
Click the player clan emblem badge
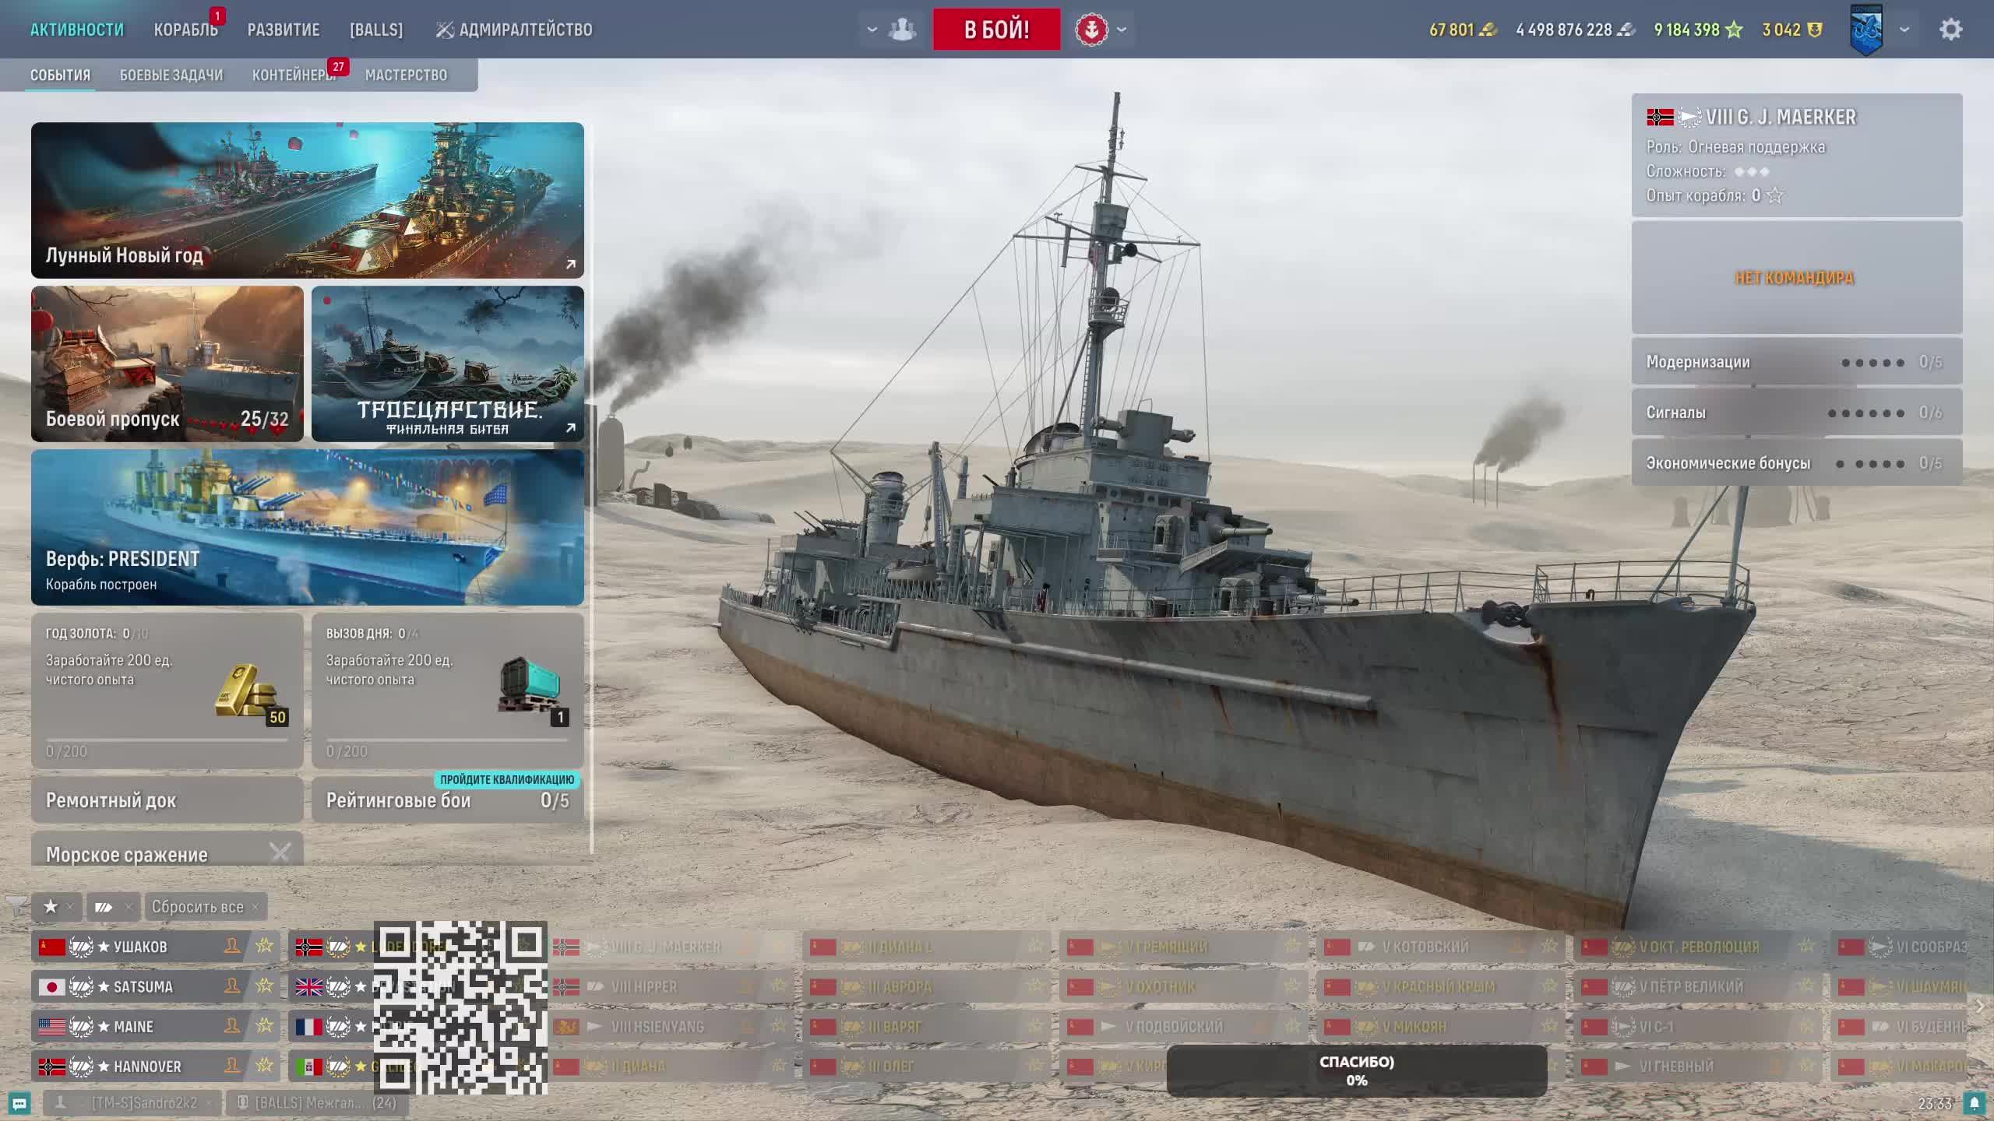1866,30
